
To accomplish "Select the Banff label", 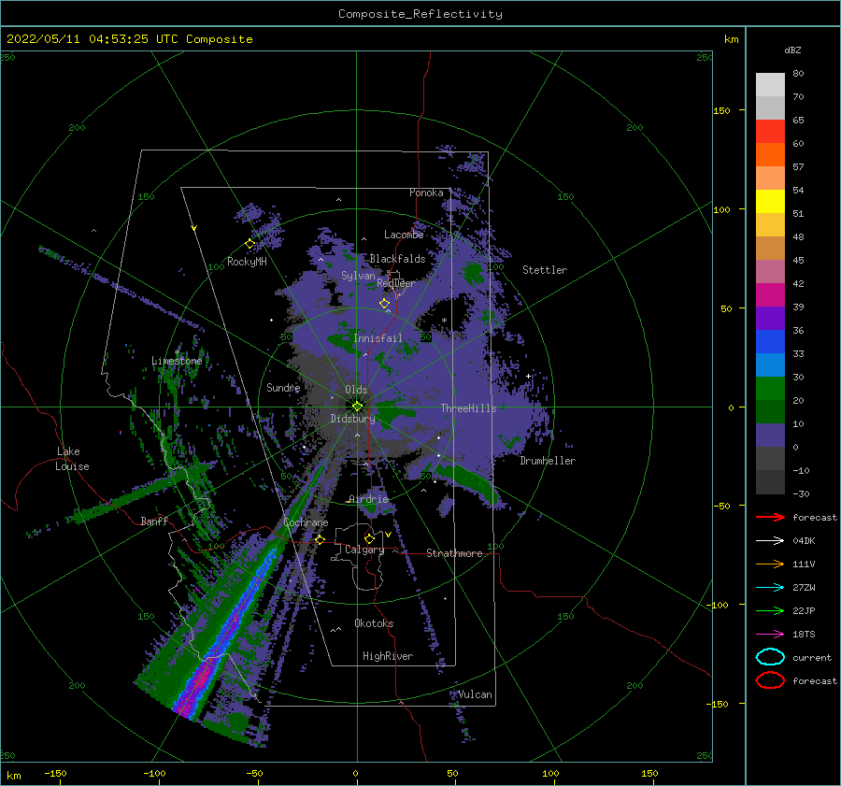I will pos(154,521).
